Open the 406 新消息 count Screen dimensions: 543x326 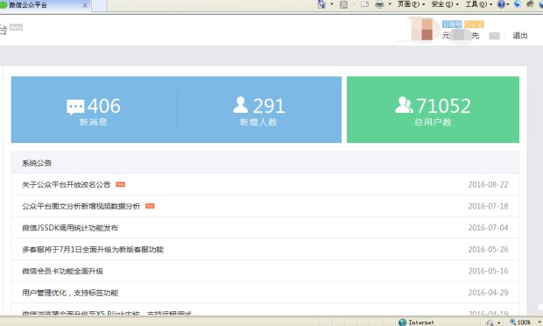click(x=103, y=106)
